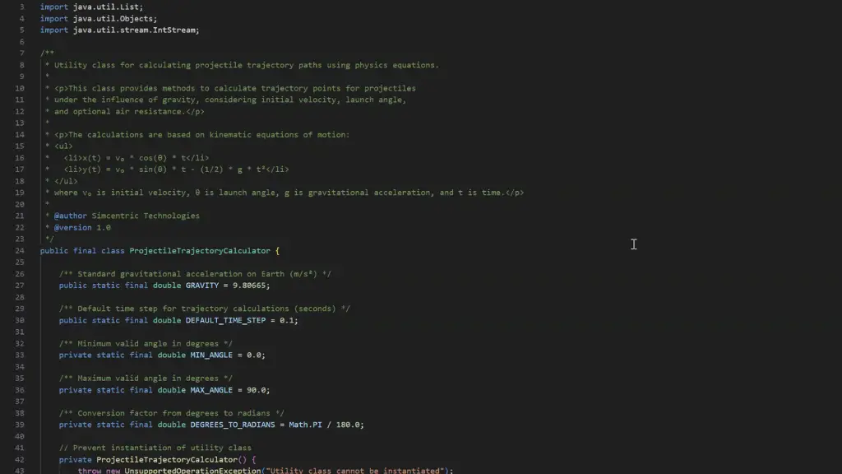Click the DEGREES_TO_RADIANS constant name

pyautogui.click(x=232, y=425)
